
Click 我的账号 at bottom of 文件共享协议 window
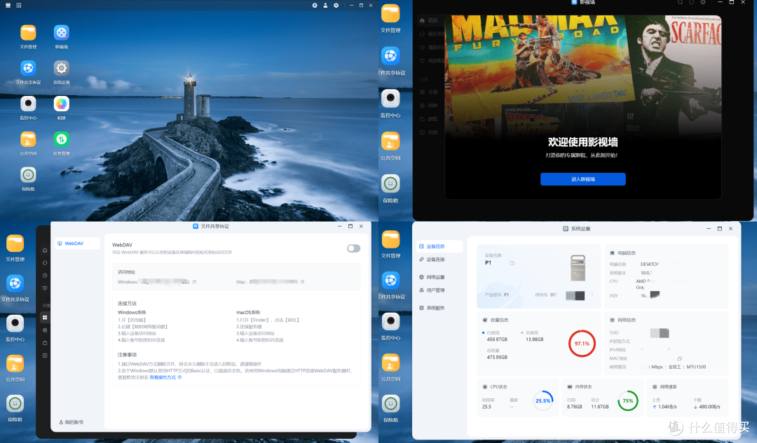pos(71,422)
